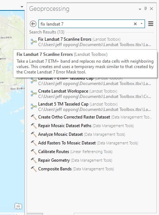
Task: Toggle auto-hide pin on Geoprocessing pane
Action: [x=145, y=9]
